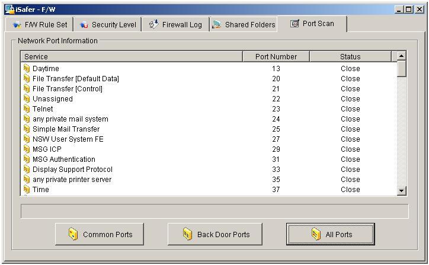
Task: Scan the Back Door Ports
Action: (214, 234)
